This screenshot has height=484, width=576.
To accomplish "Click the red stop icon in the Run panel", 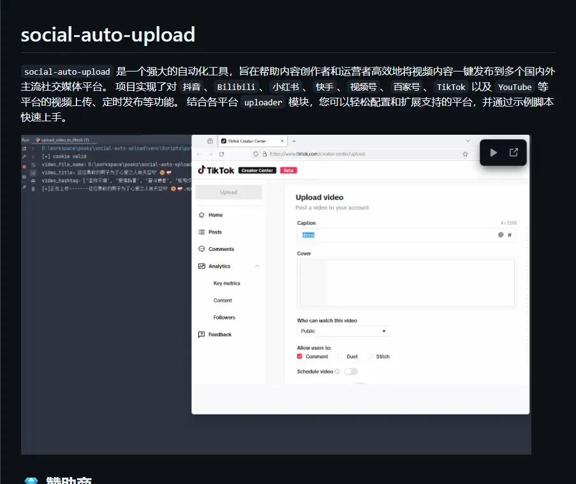I will click(x=24, y=167).
